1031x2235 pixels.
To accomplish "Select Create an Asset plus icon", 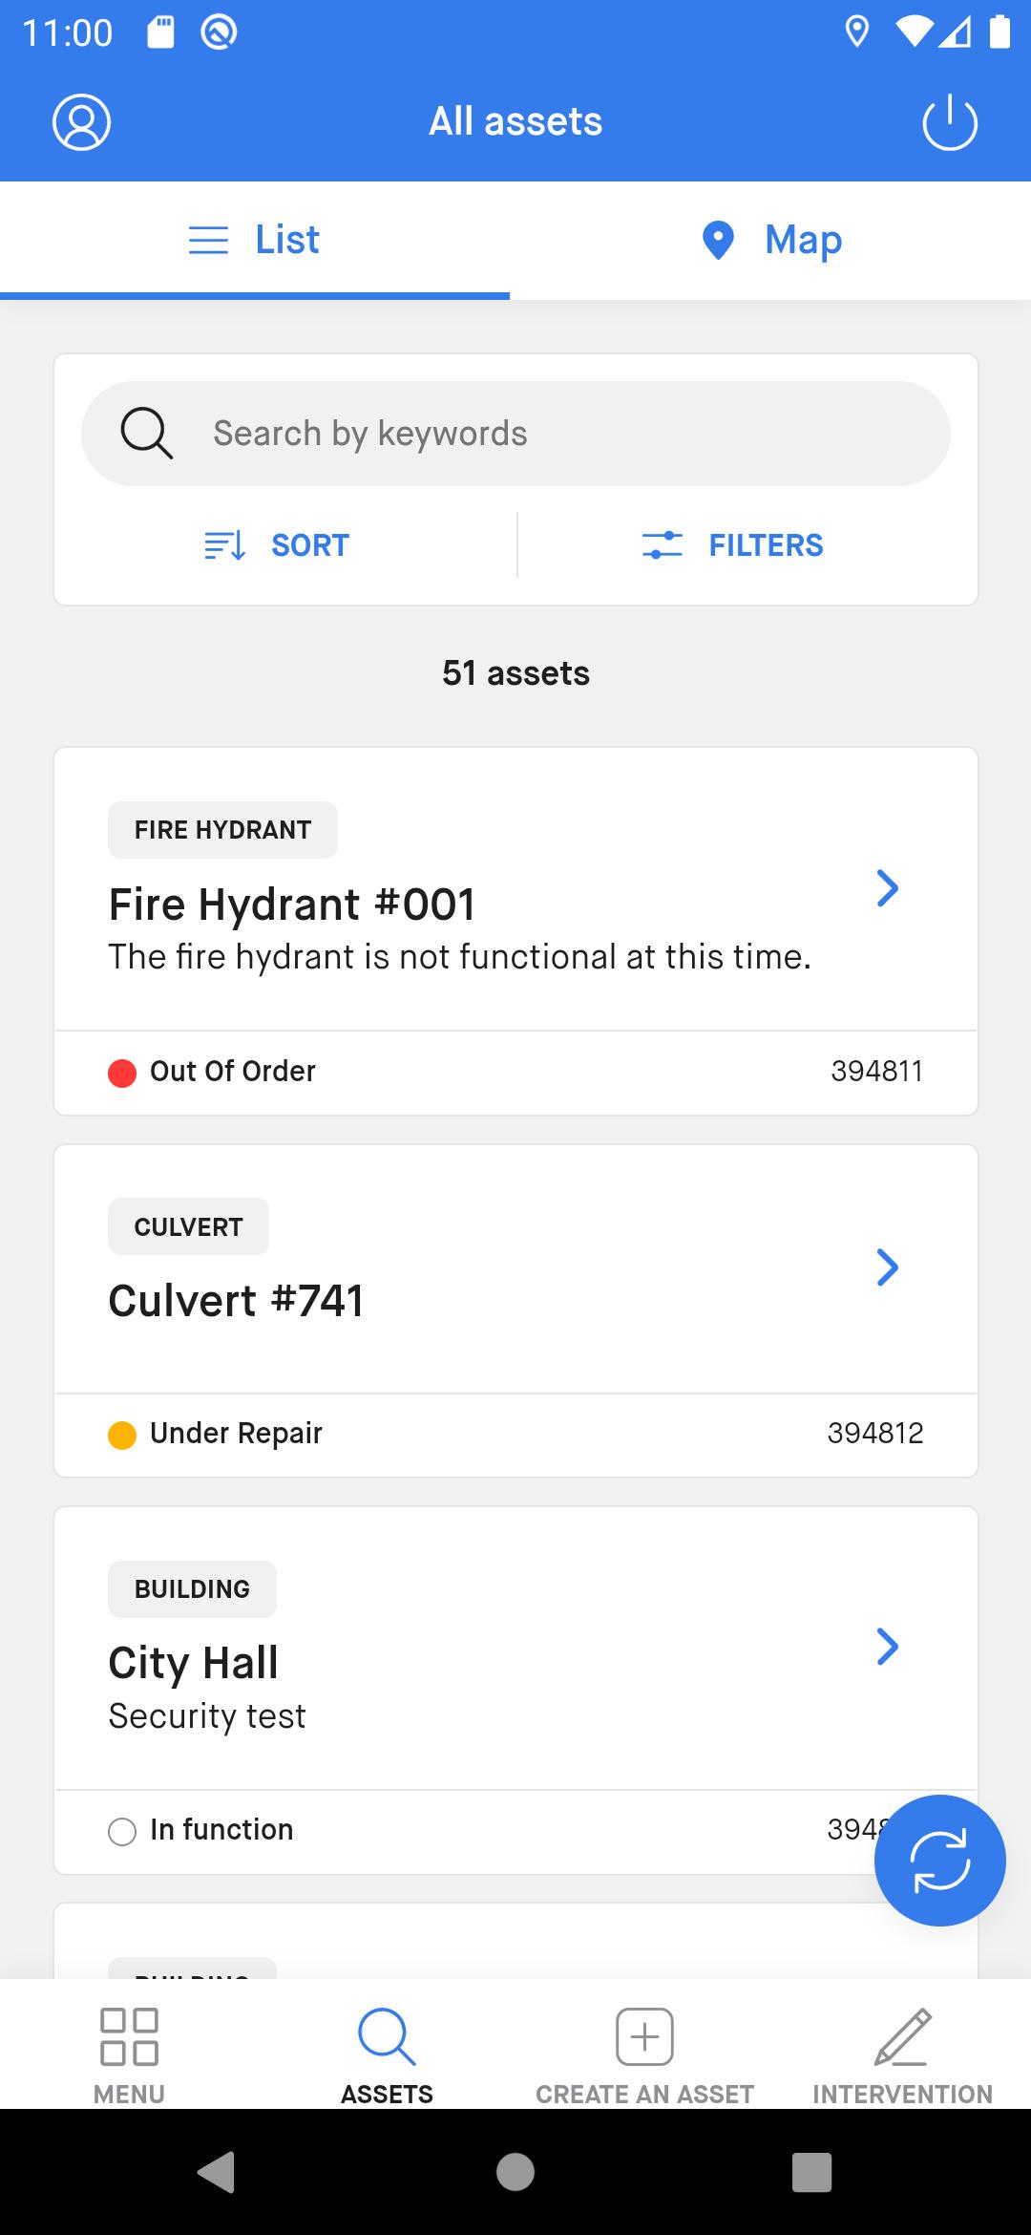I will click(644, 2036).
